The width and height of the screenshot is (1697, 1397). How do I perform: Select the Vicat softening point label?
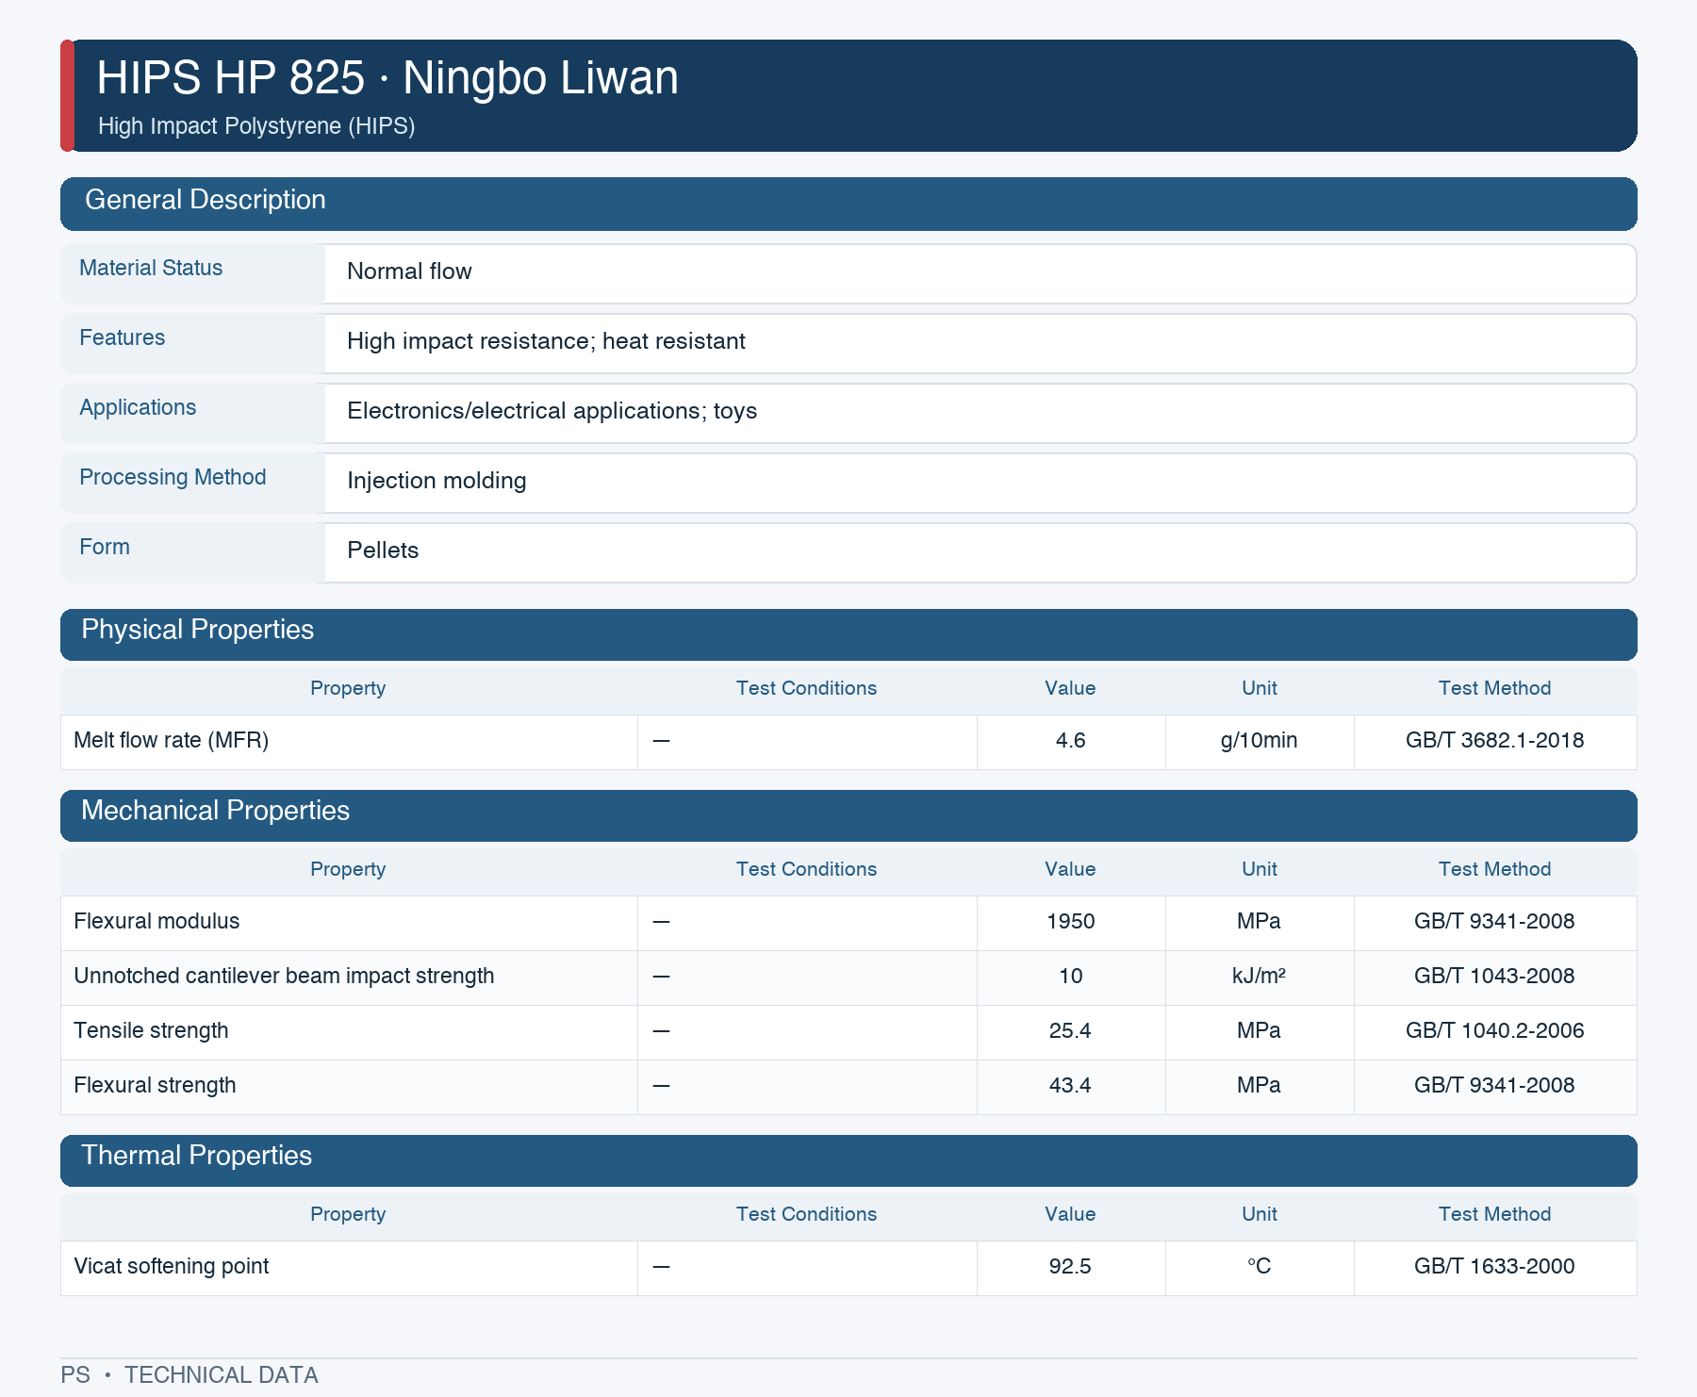172,1267
